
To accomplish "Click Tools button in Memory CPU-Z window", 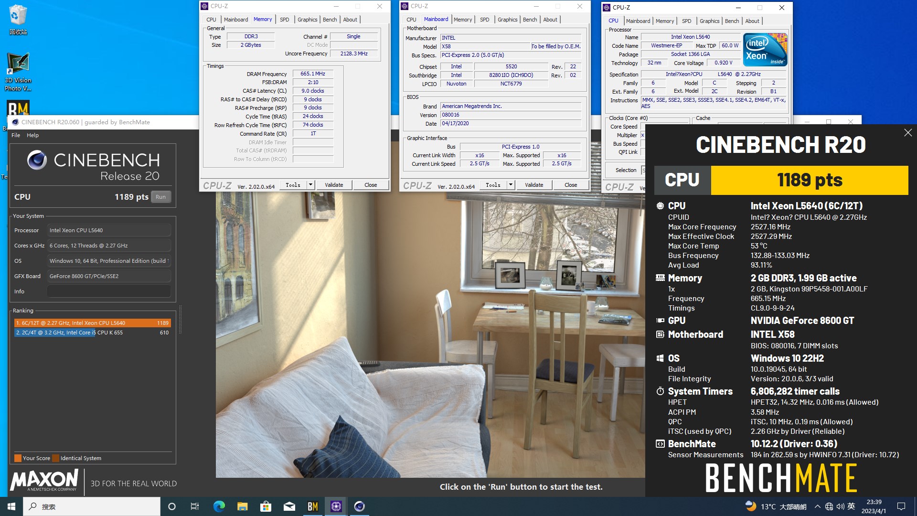I will pyautogui.click(x=293, y=185).
